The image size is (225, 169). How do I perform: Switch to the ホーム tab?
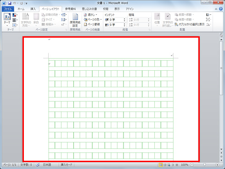coord(21,9)
